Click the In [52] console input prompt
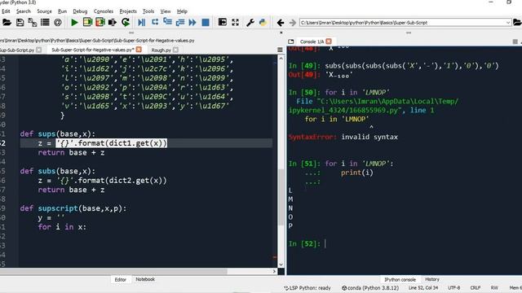The height and width of the screenshot is (293, 522). coord(304,244)
